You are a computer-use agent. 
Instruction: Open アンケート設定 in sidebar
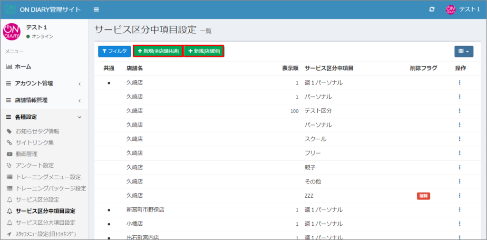click(34, 165)
